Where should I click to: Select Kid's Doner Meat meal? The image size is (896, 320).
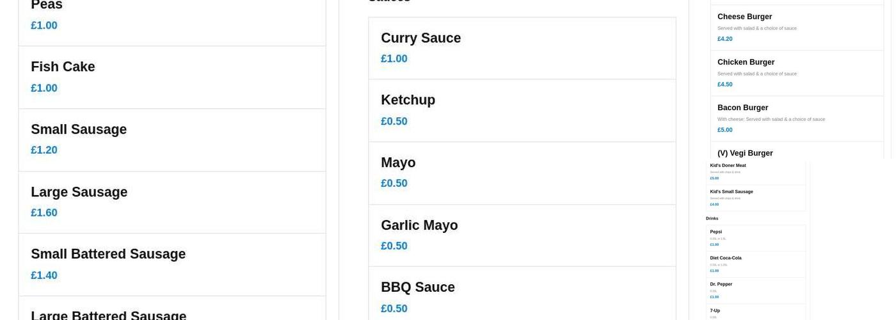(x=755, y=172)
